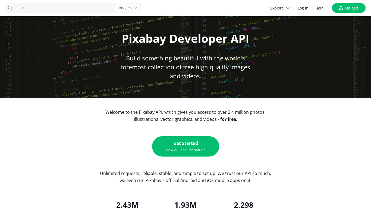371x208 pixels.
Task: Click the 1.93M statistic
Action: click(185, 205)
